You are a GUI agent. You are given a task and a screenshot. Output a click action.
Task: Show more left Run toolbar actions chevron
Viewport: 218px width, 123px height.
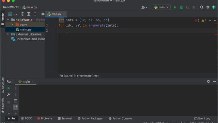pyautogui.click(x=9, y=113)
